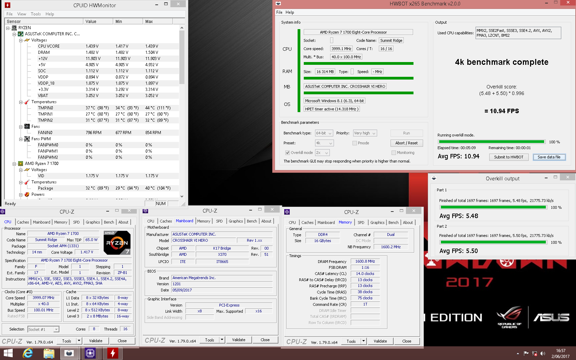The width and height of the screenshot is (576, 360).
Task: Click the ASUSTeK motherboard node icon
Action: coord(21,34)
